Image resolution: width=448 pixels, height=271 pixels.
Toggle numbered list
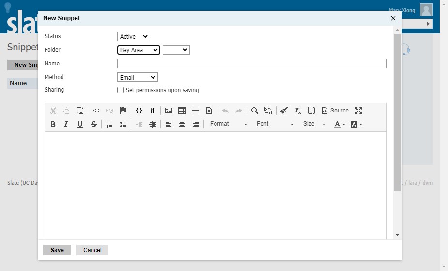click(109, 124)
